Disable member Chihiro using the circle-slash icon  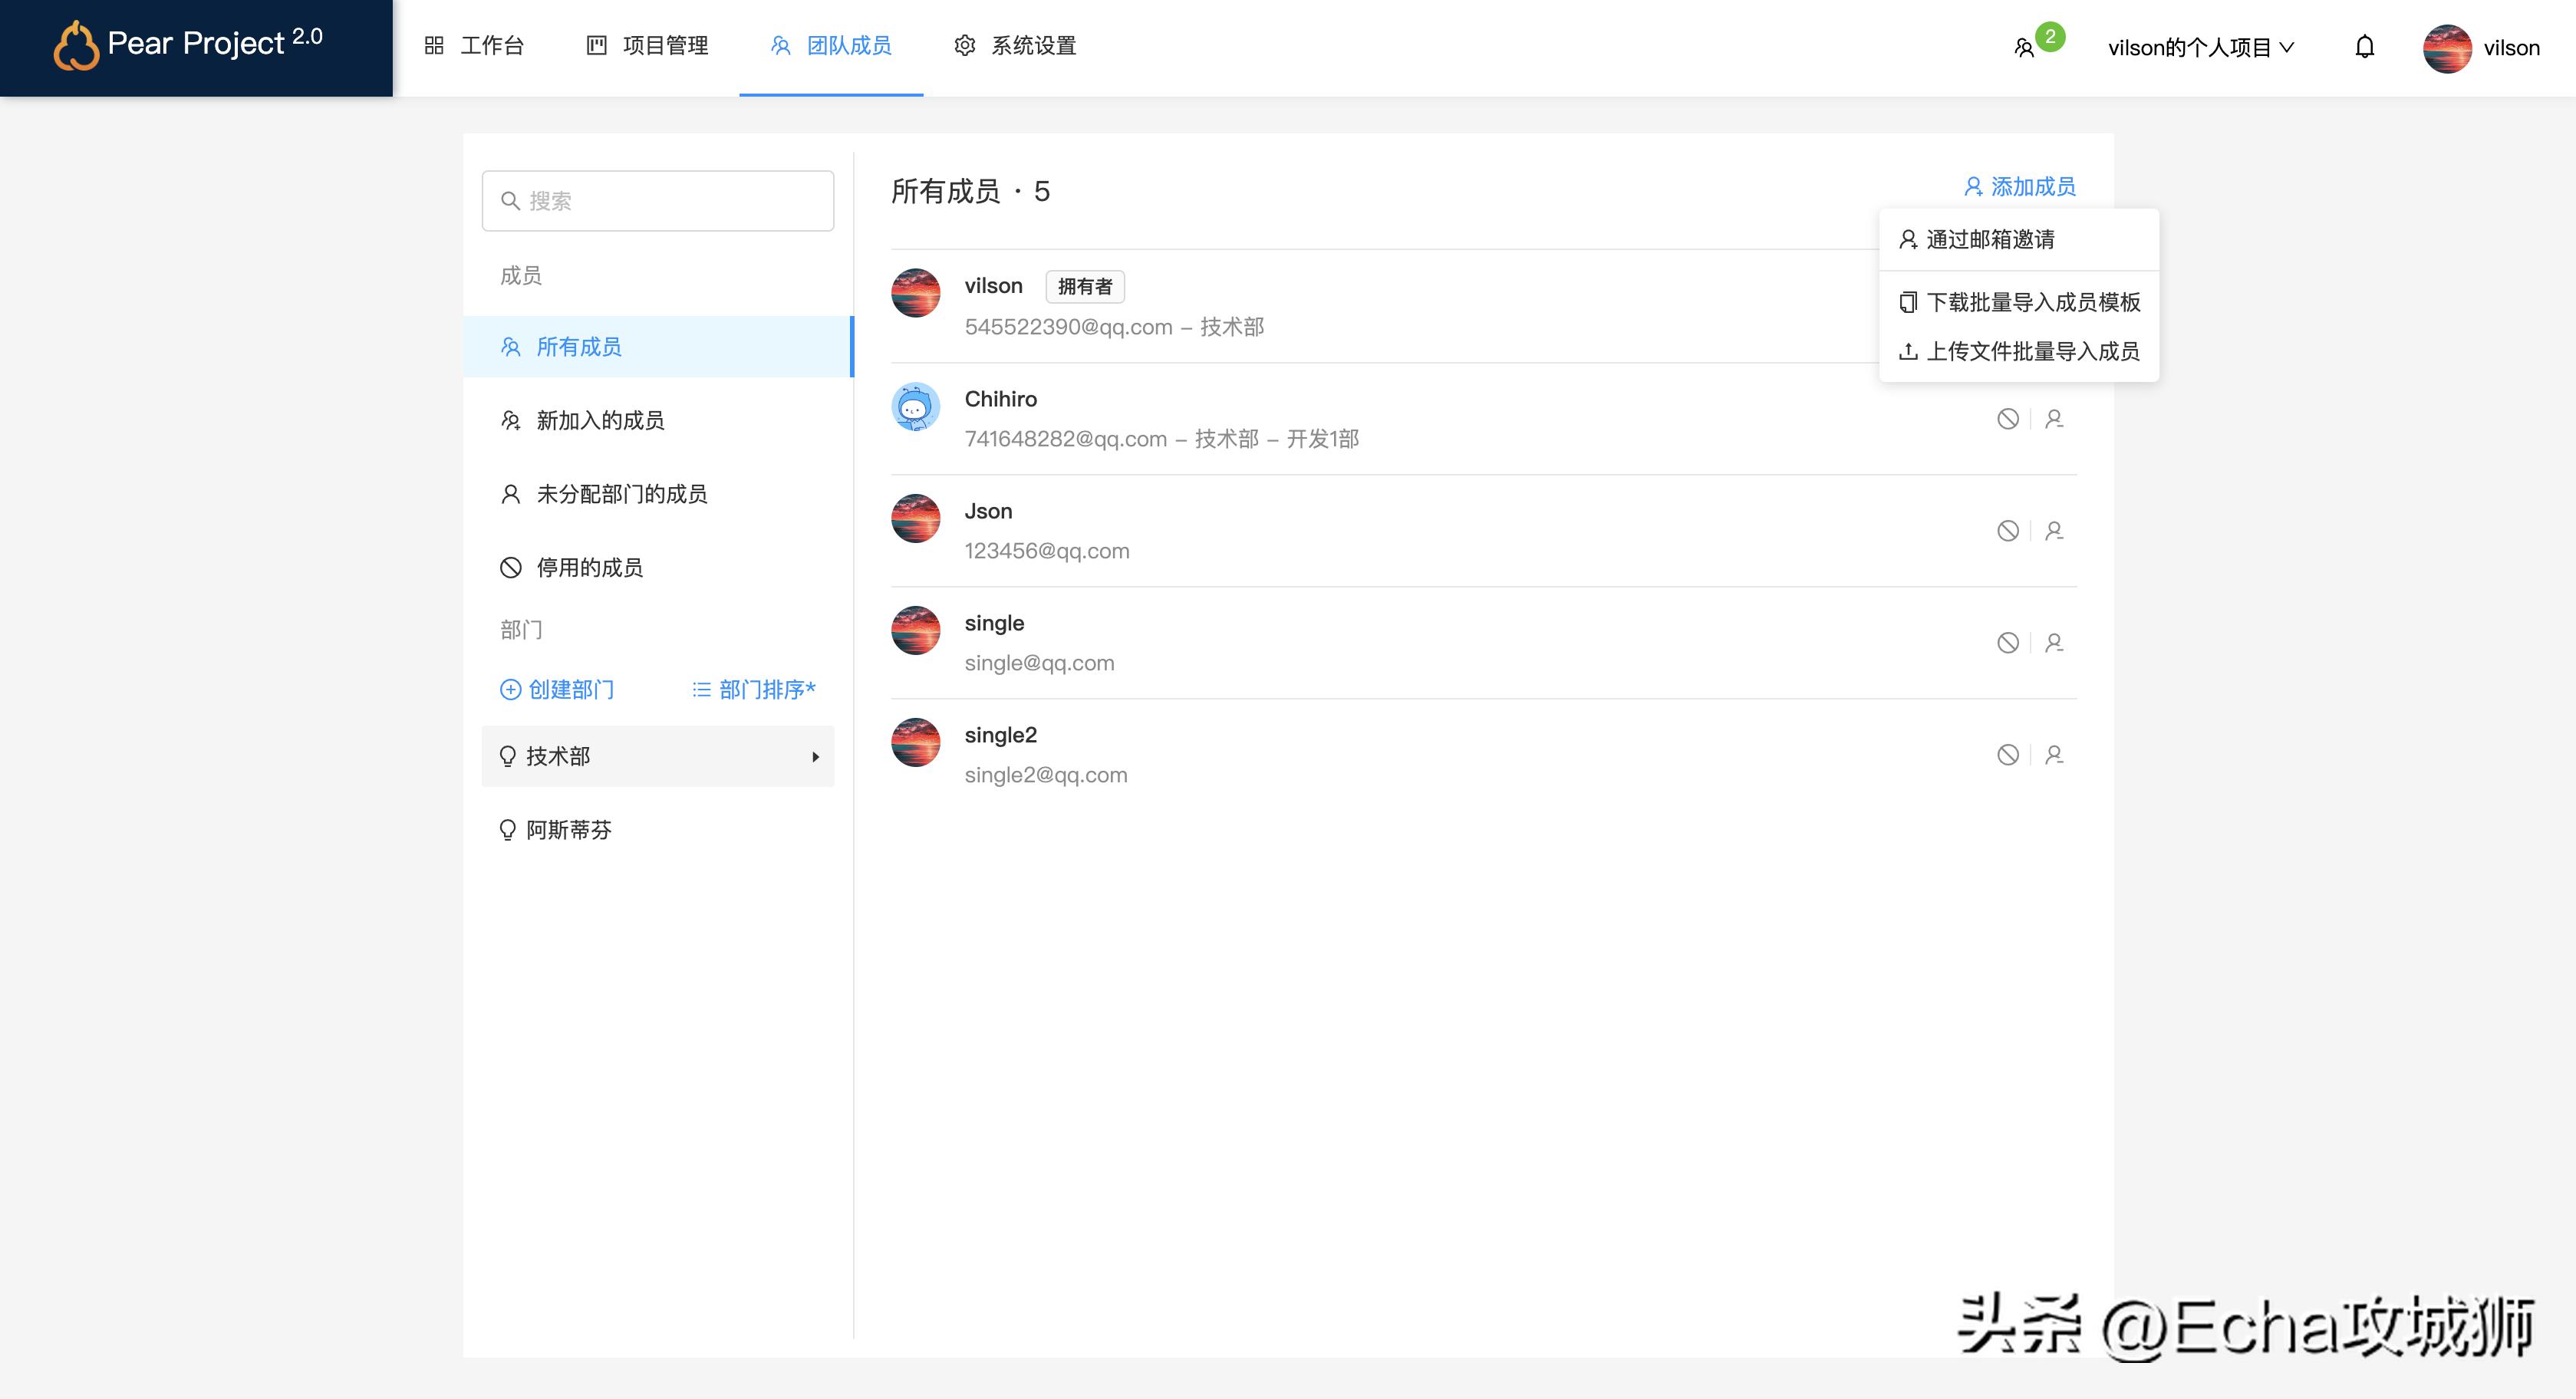(2008, 419)
